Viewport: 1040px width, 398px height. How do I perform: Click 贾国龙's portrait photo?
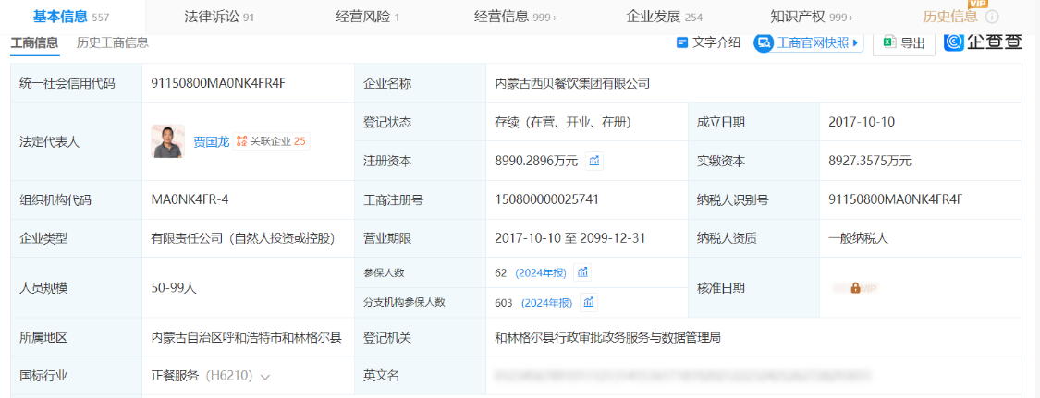point(168,141)
